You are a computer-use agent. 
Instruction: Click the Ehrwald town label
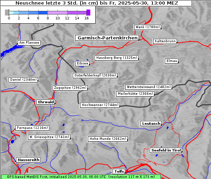46,102
